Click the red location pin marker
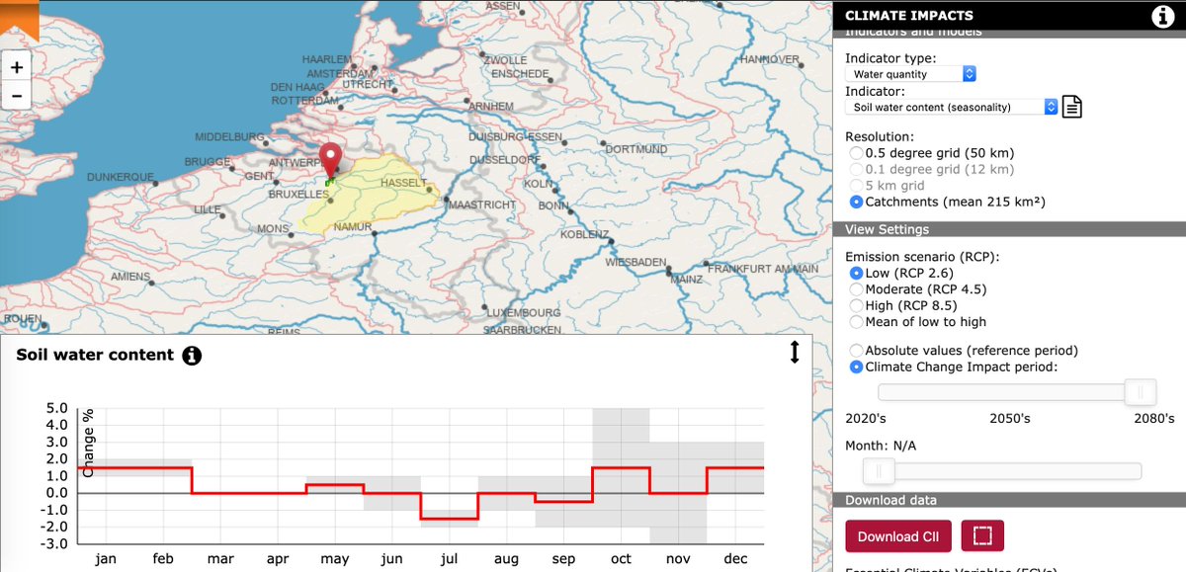Viewport: 1186px width, 572px height. 331,163
